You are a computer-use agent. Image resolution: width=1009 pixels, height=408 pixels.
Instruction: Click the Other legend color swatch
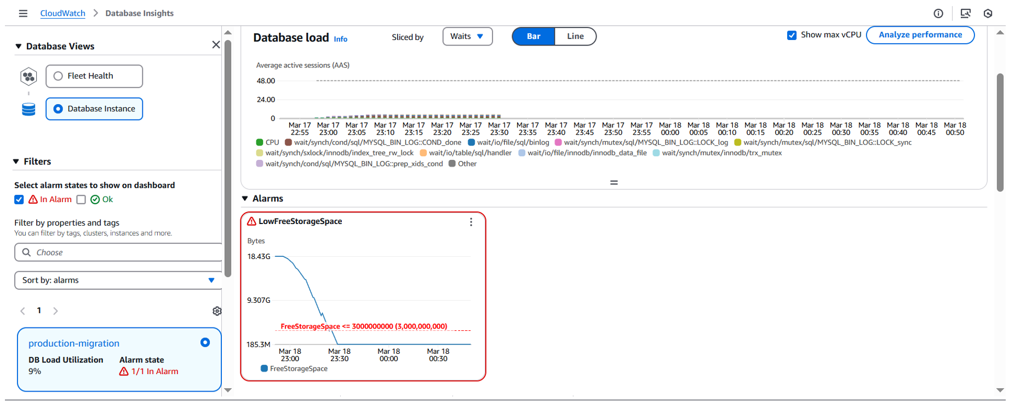tap(452, 164)
